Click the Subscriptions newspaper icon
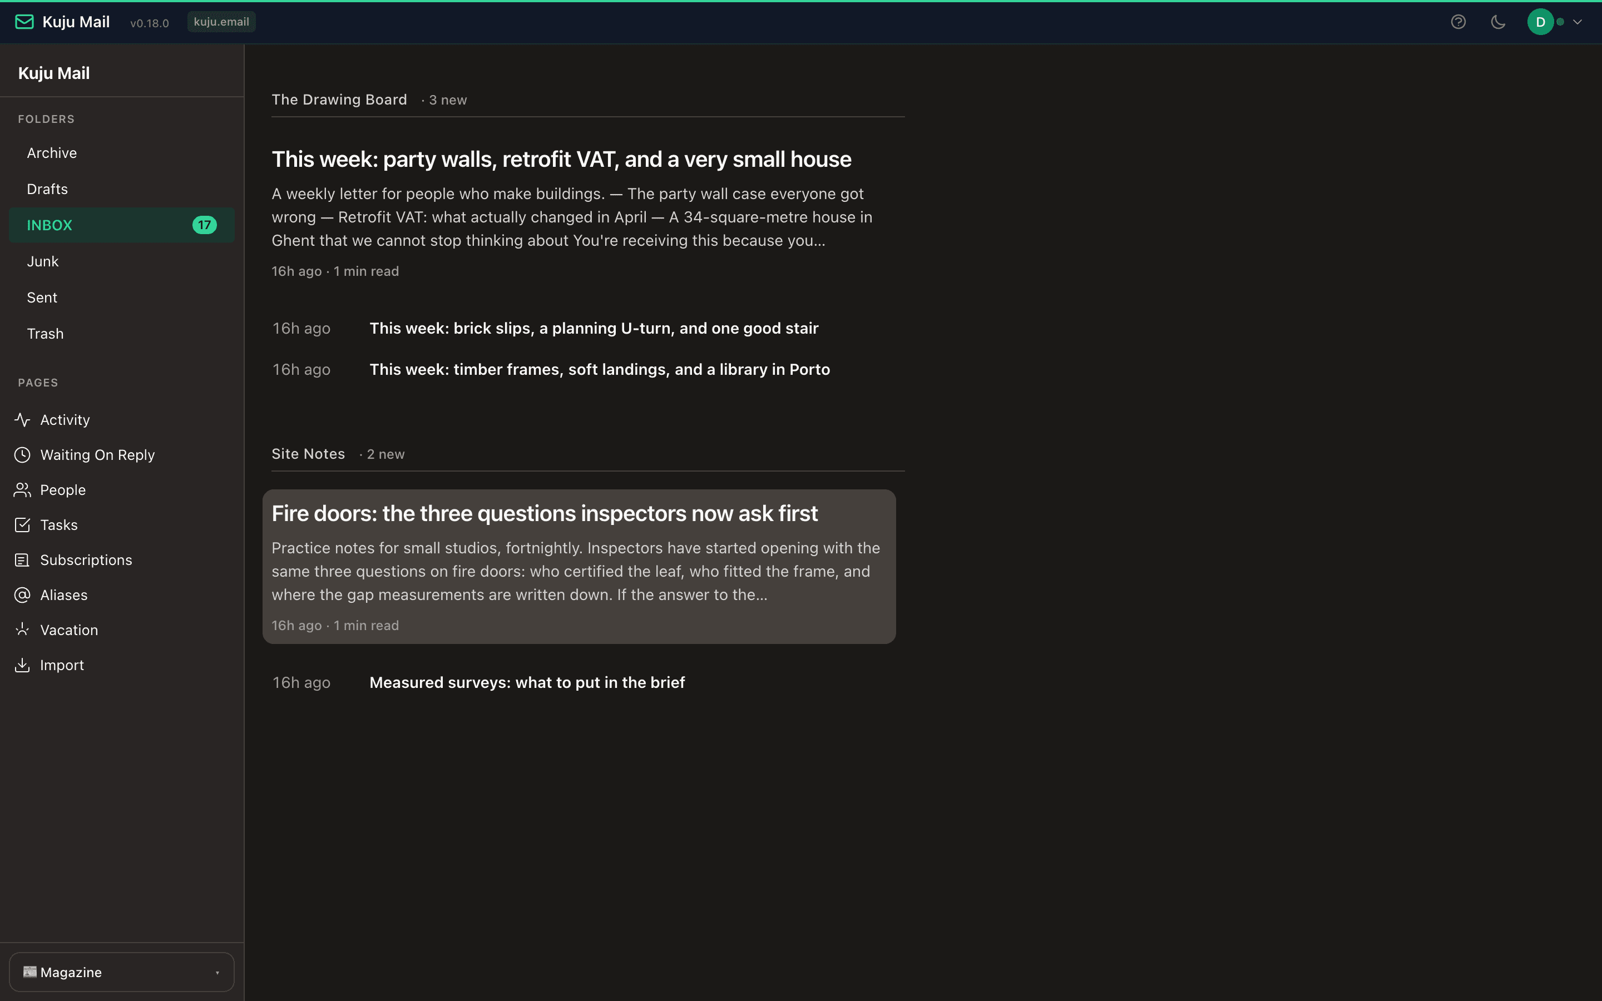This screenshot has height=1001, width=1602. click(x=22, y=560)
